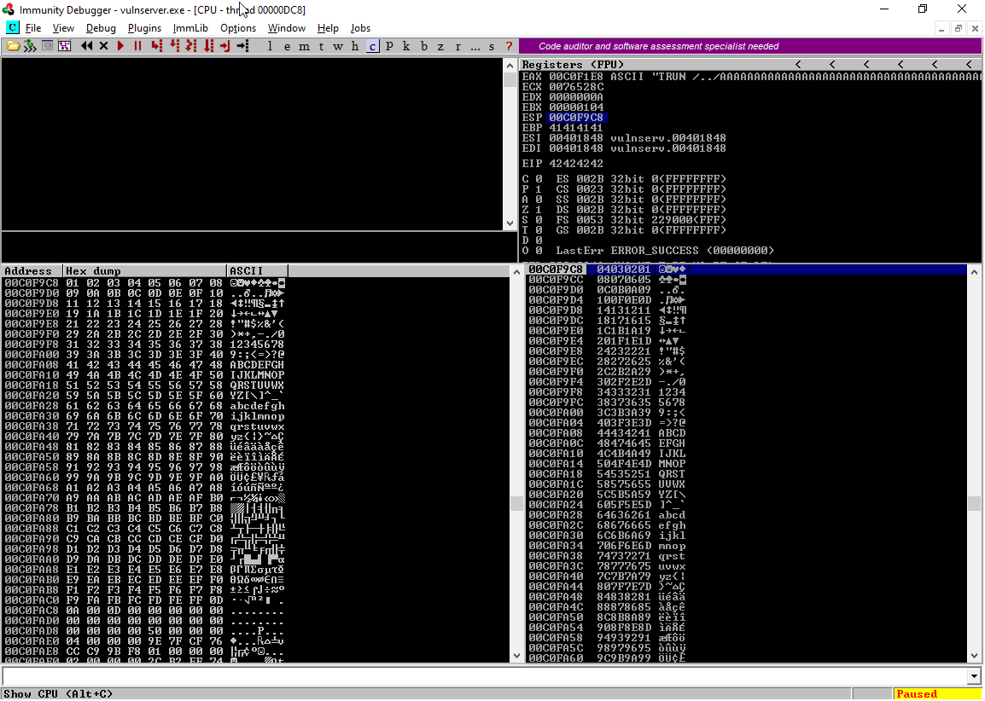
Task: Open the Debug menu
Action: pos(101,28)
